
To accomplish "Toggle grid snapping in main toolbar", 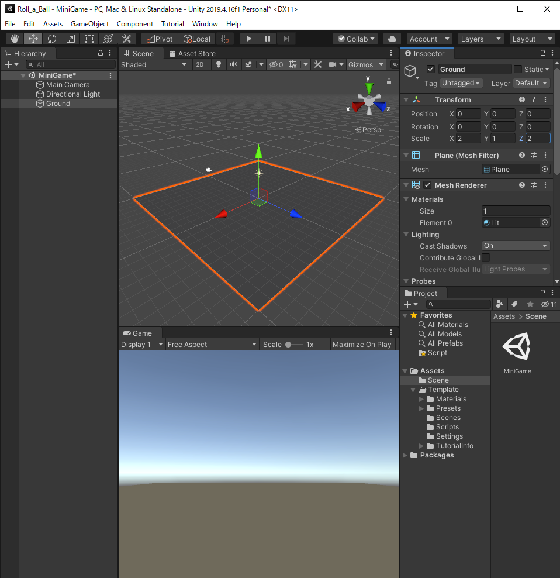I will [x=224, y=39].
